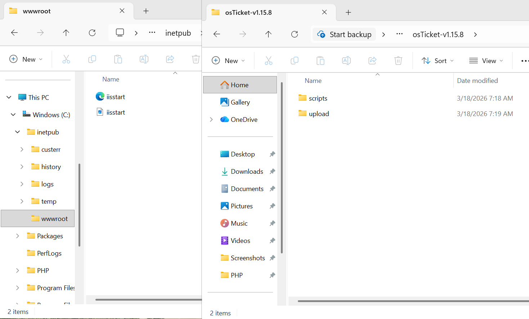Select the upload folder
529x319 pixels.
coord(313,114)
